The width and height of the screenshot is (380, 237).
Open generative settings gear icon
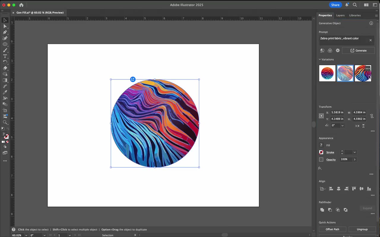[338, 51]
